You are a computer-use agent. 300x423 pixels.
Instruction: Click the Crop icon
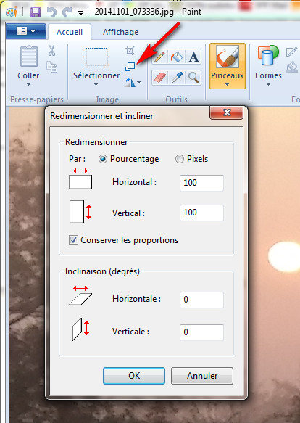130,51
